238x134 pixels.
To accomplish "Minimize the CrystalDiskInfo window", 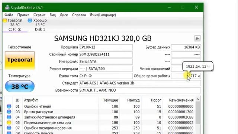I will tap(169, 7).
